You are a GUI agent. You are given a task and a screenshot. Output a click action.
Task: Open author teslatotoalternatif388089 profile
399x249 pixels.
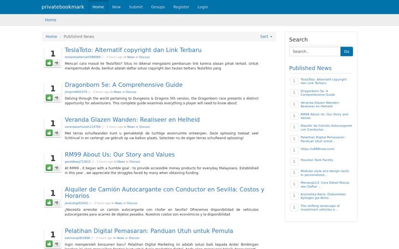click(83, 57)
